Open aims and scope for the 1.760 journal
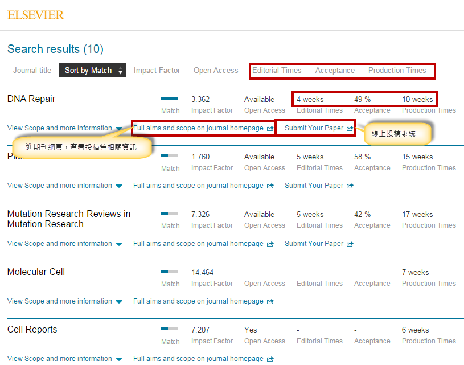 click(x=198, y=186)
